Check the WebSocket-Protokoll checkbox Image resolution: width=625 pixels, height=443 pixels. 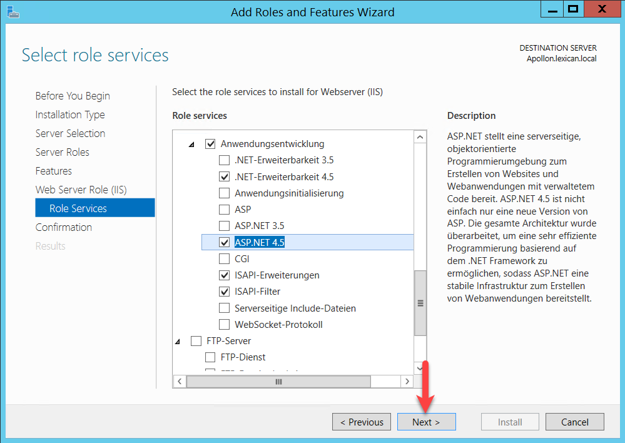(x=224, y=325)
